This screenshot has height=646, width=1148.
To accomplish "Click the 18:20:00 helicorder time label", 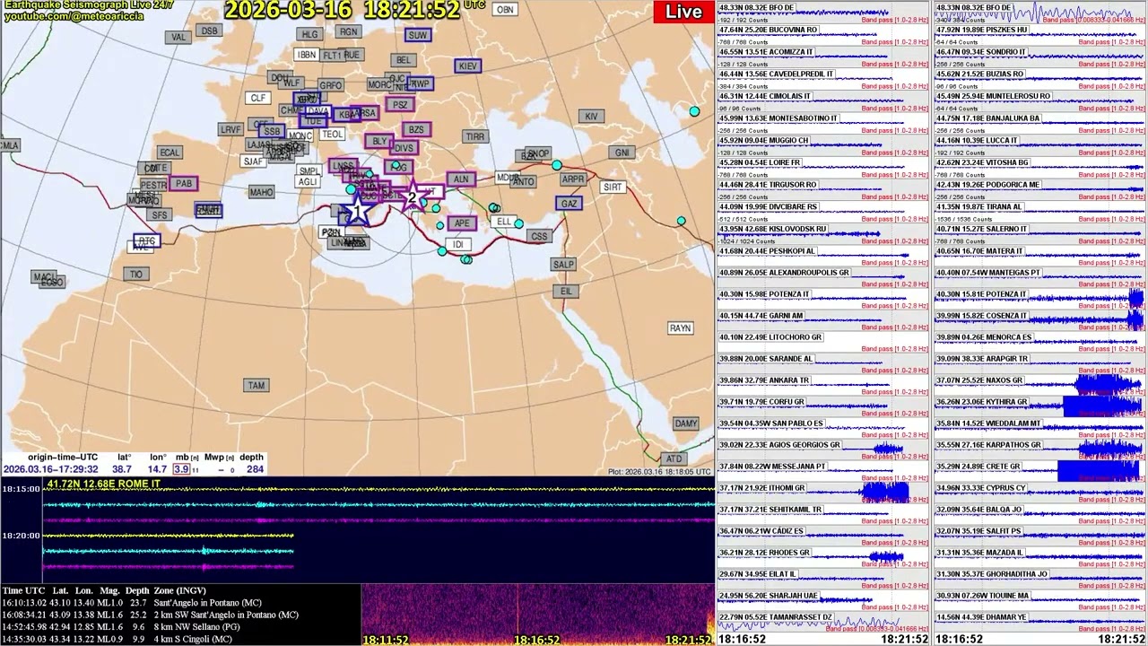I will (x=21, y=536).
